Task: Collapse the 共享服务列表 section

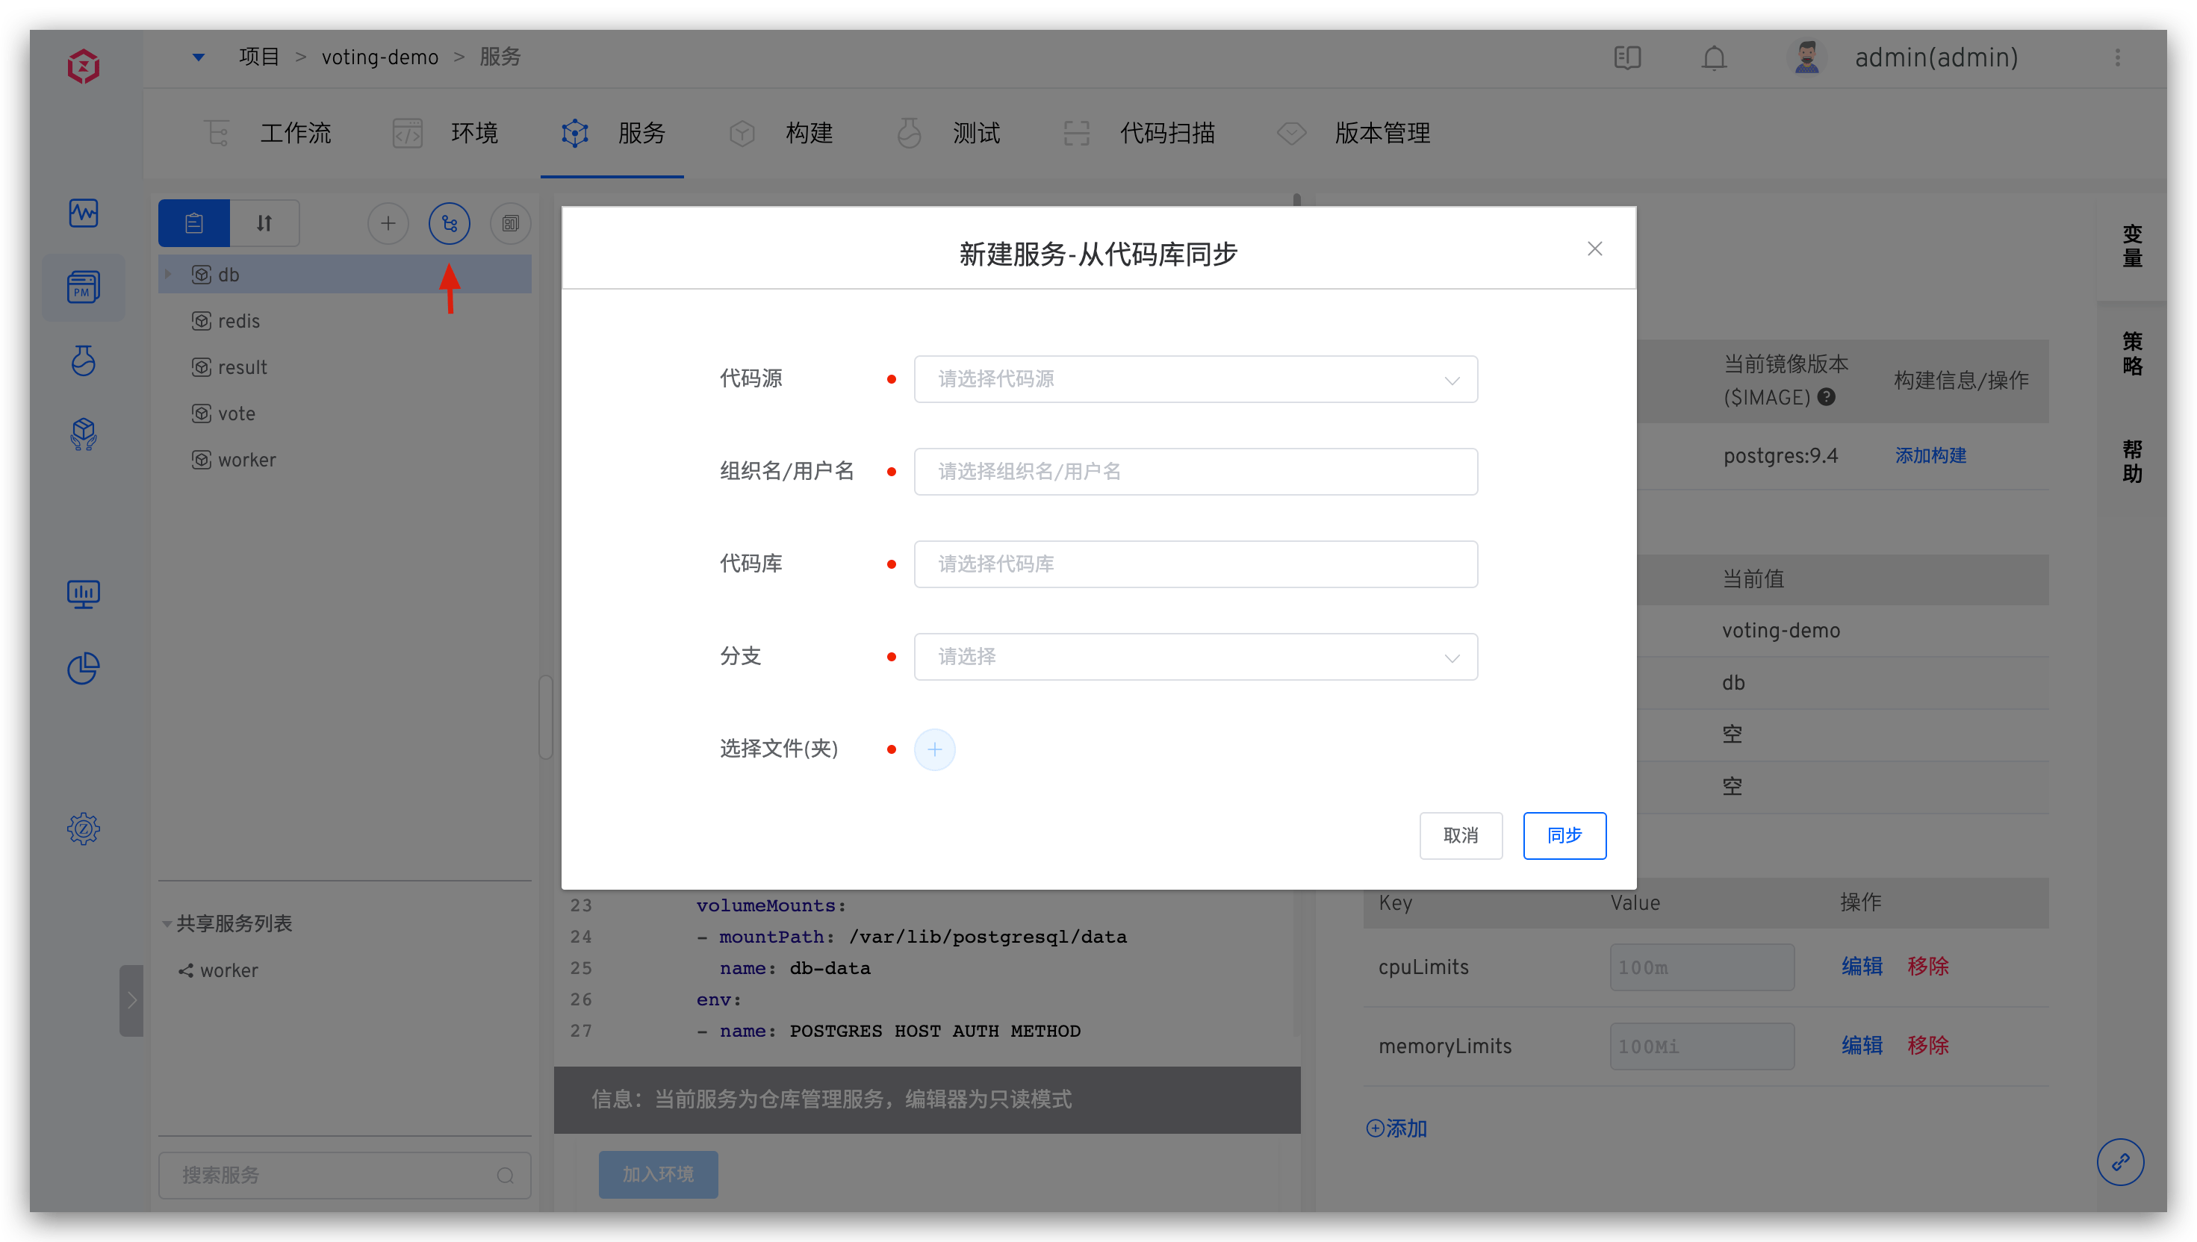Action: coord(167,924)
